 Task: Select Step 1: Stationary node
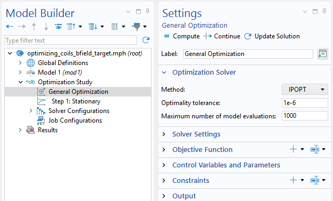pos(76,101)
